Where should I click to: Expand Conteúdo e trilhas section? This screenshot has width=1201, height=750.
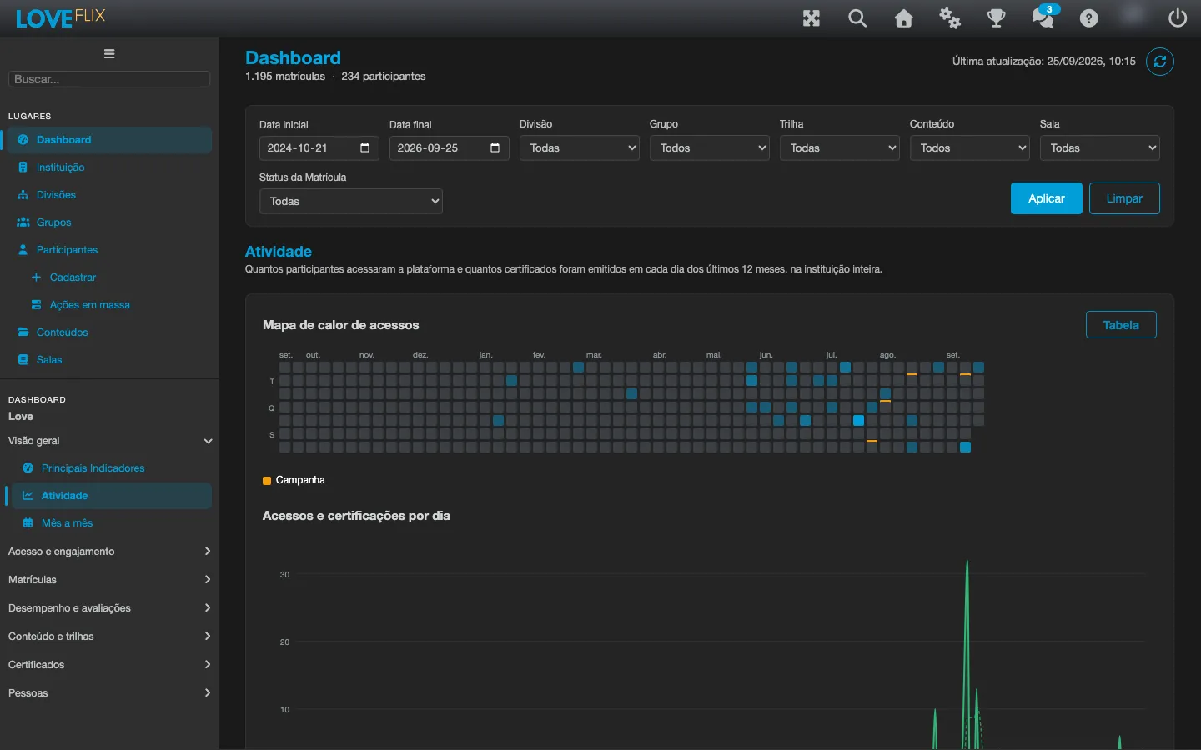point(109,637)
